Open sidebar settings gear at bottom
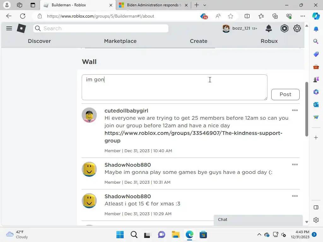The height and width of the screenshot is (242, 323). coord(316,220)
